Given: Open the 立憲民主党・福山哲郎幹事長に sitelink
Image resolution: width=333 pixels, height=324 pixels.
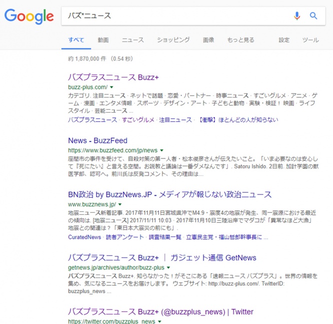Looking at the screenshot, I should pyautogui.click(x=224, y=237).
